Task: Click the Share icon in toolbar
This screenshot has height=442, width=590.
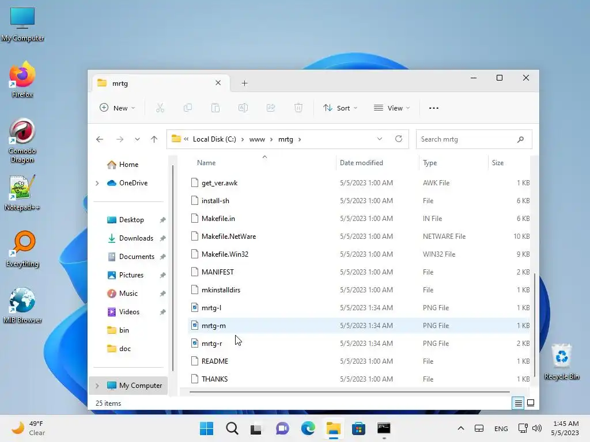Action: tap(271, 108)
